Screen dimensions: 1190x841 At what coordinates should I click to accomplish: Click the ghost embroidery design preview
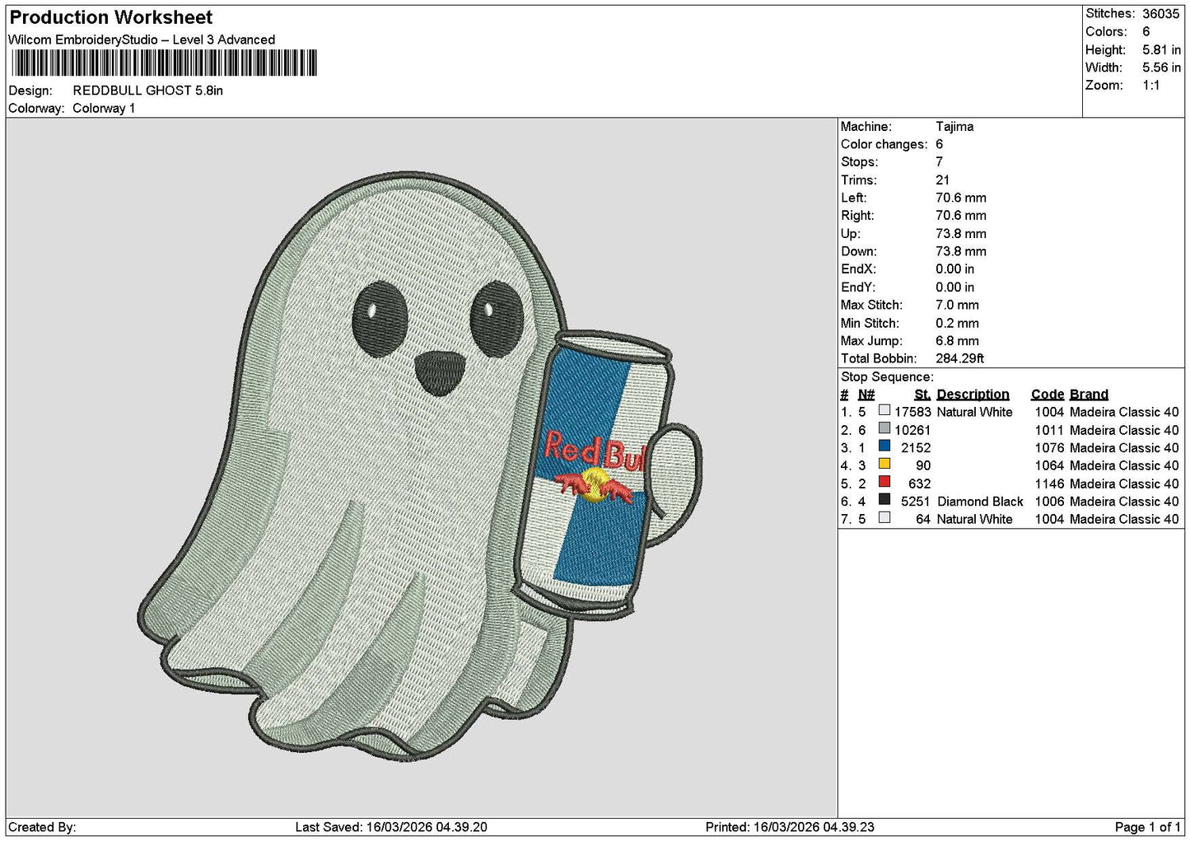click(420, 465)
